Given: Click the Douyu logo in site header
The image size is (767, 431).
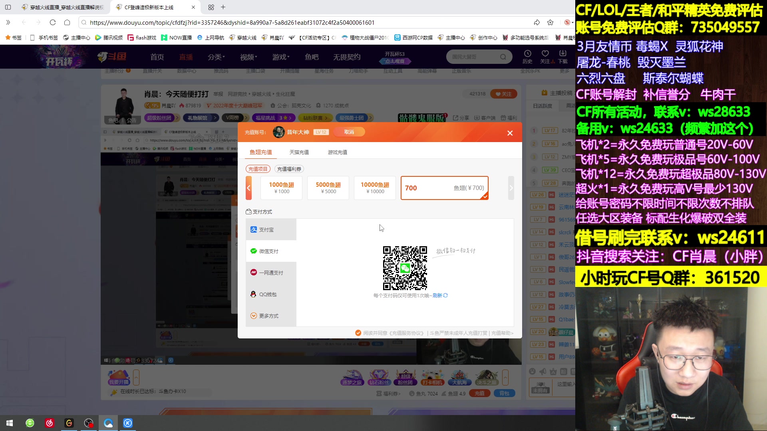Looking at the screenshot, I should click(x=112, y=57).
